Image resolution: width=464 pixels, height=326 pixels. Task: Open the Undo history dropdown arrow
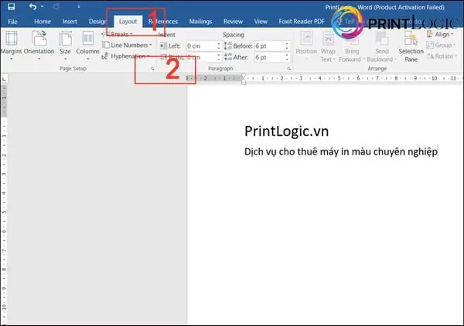[42, 6]
